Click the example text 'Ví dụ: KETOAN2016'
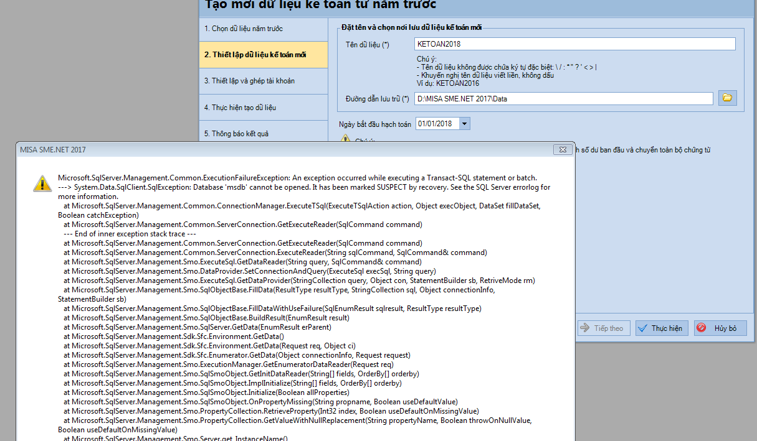757x441 pixels. pos(449,83)
